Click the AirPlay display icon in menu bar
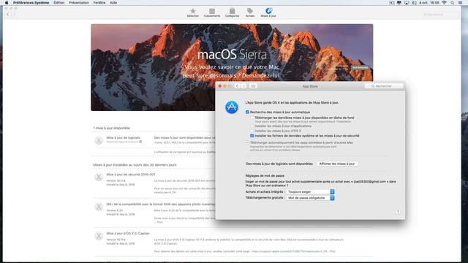Screen dimensions: 468x263 click(407, 3)
